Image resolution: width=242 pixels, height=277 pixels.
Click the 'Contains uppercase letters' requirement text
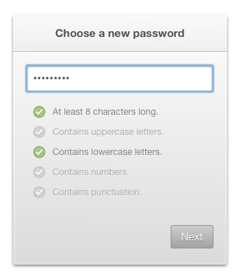(x=108, y=132)
